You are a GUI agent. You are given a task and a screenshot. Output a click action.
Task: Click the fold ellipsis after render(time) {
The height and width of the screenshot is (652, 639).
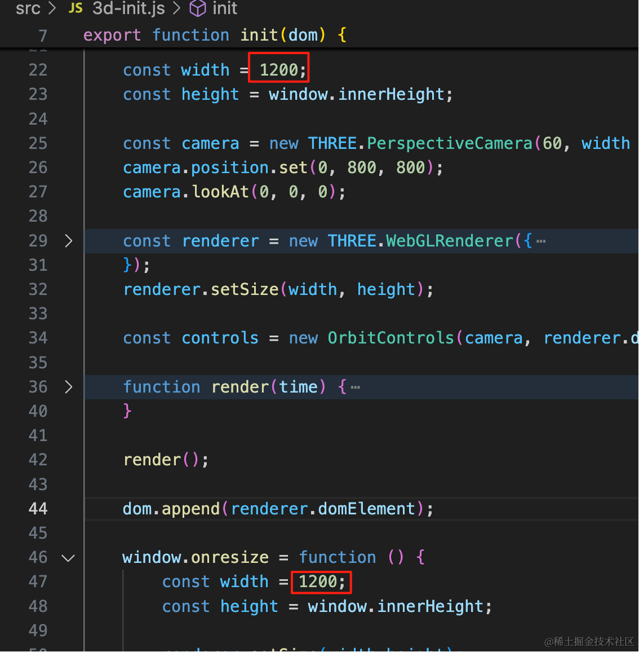click(355, 387)
